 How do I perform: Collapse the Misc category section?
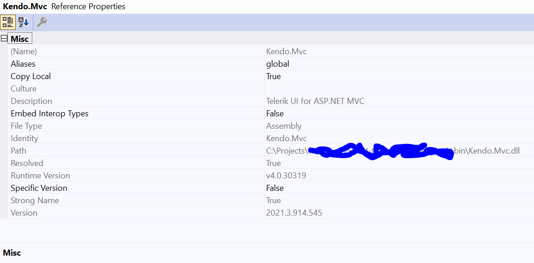5,39
